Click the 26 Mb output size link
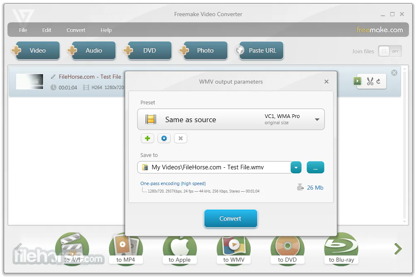This screenshot has height=277, width=416. (x=315, y=188)
